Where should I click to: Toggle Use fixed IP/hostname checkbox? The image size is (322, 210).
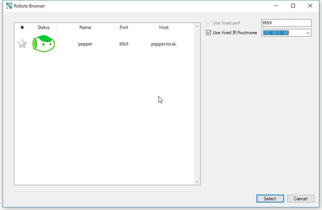[208, 33]
